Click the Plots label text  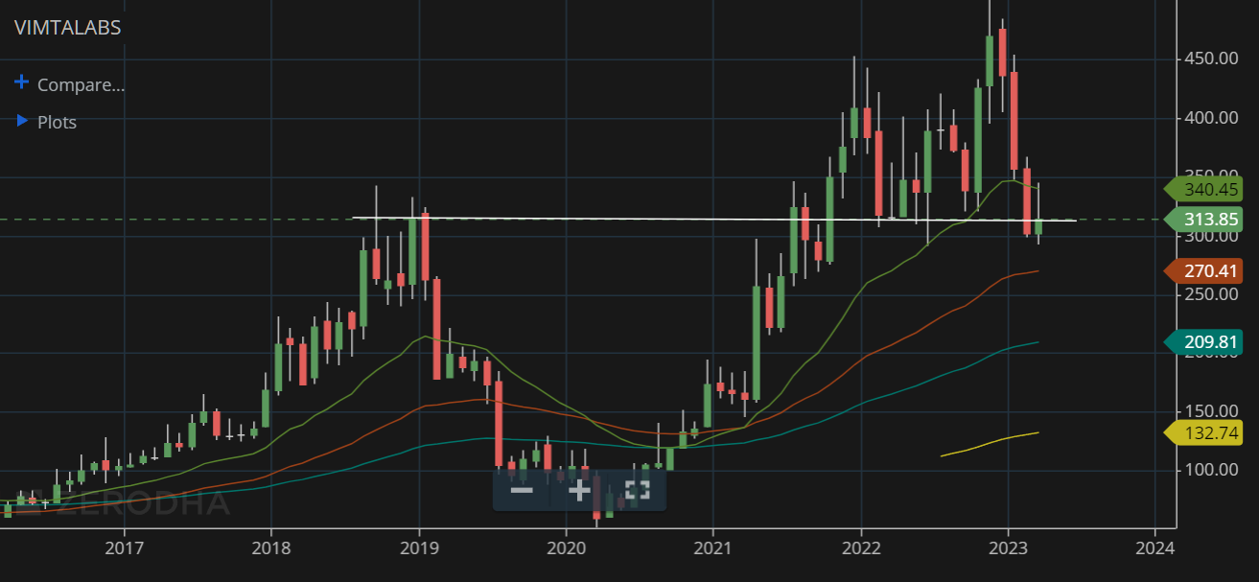coord(57,123)
